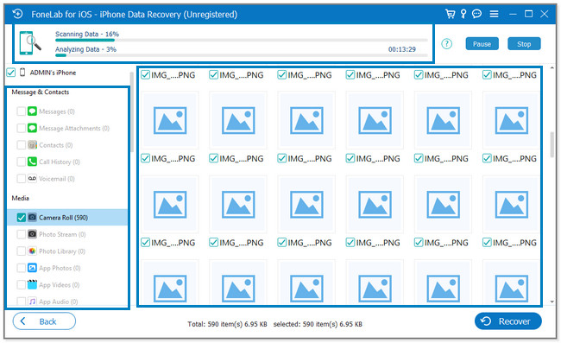Click the Analyzing Data progress bar

tap(242, 55)
